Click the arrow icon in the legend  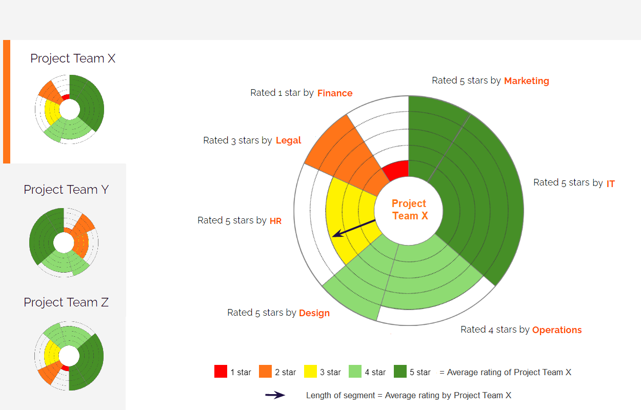click(x=275, y=395)
